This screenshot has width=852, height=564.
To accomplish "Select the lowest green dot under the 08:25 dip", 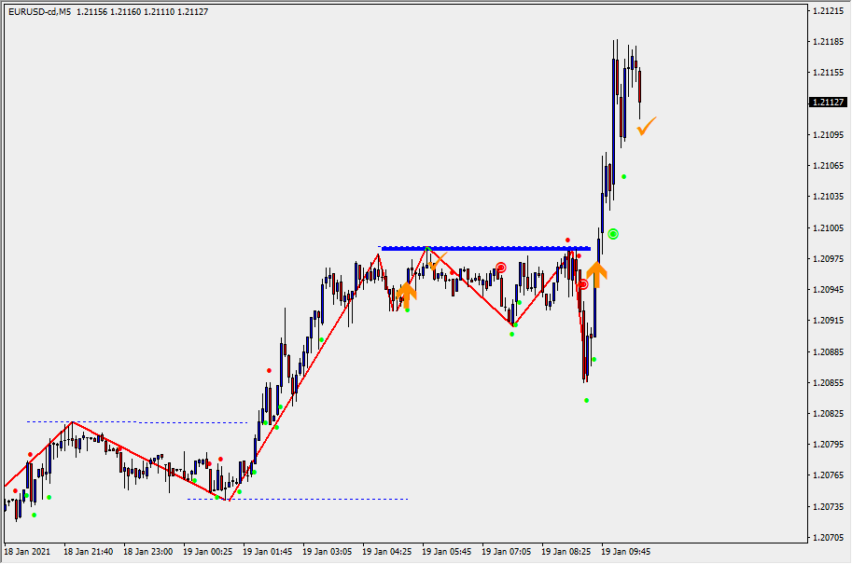I will 587,401.
